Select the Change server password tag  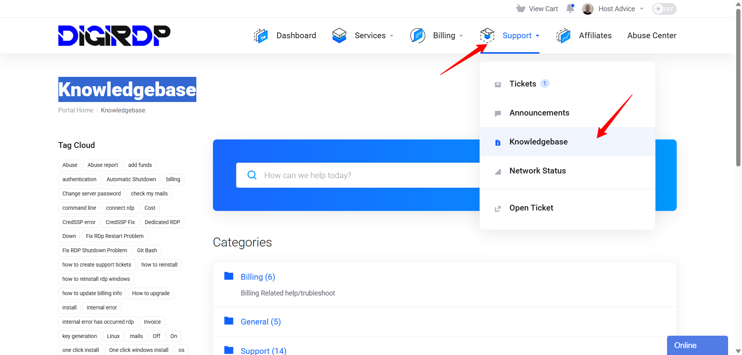92,194
